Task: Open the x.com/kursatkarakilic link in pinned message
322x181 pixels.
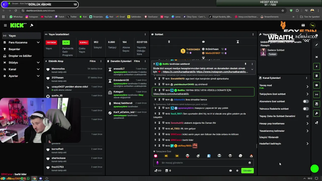Action: click(x=179, y=72)
